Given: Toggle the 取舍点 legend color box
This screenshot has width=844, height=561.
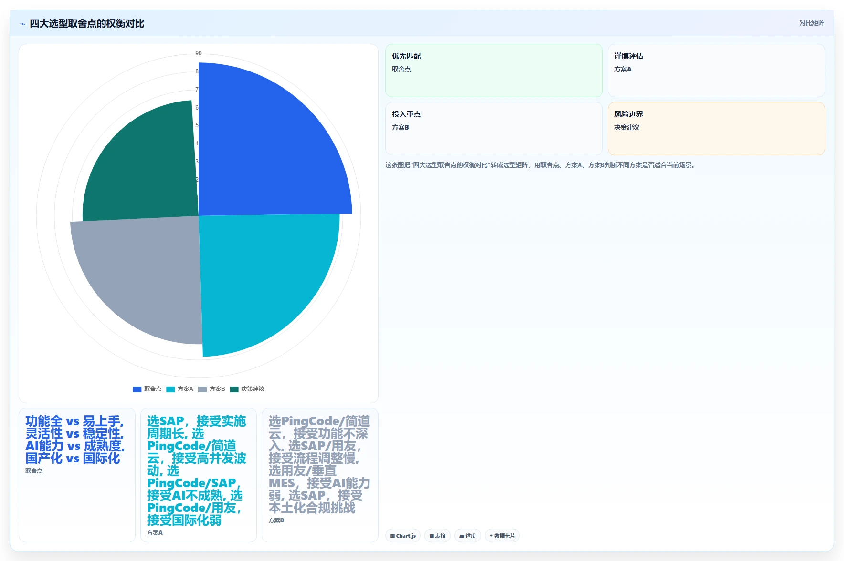Looking at the screenshot, I should tap(137, 389).
